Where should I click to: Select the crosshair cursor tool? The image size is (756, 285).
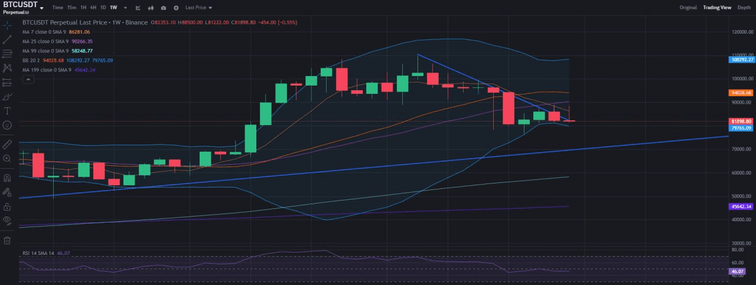click(7, 25)
